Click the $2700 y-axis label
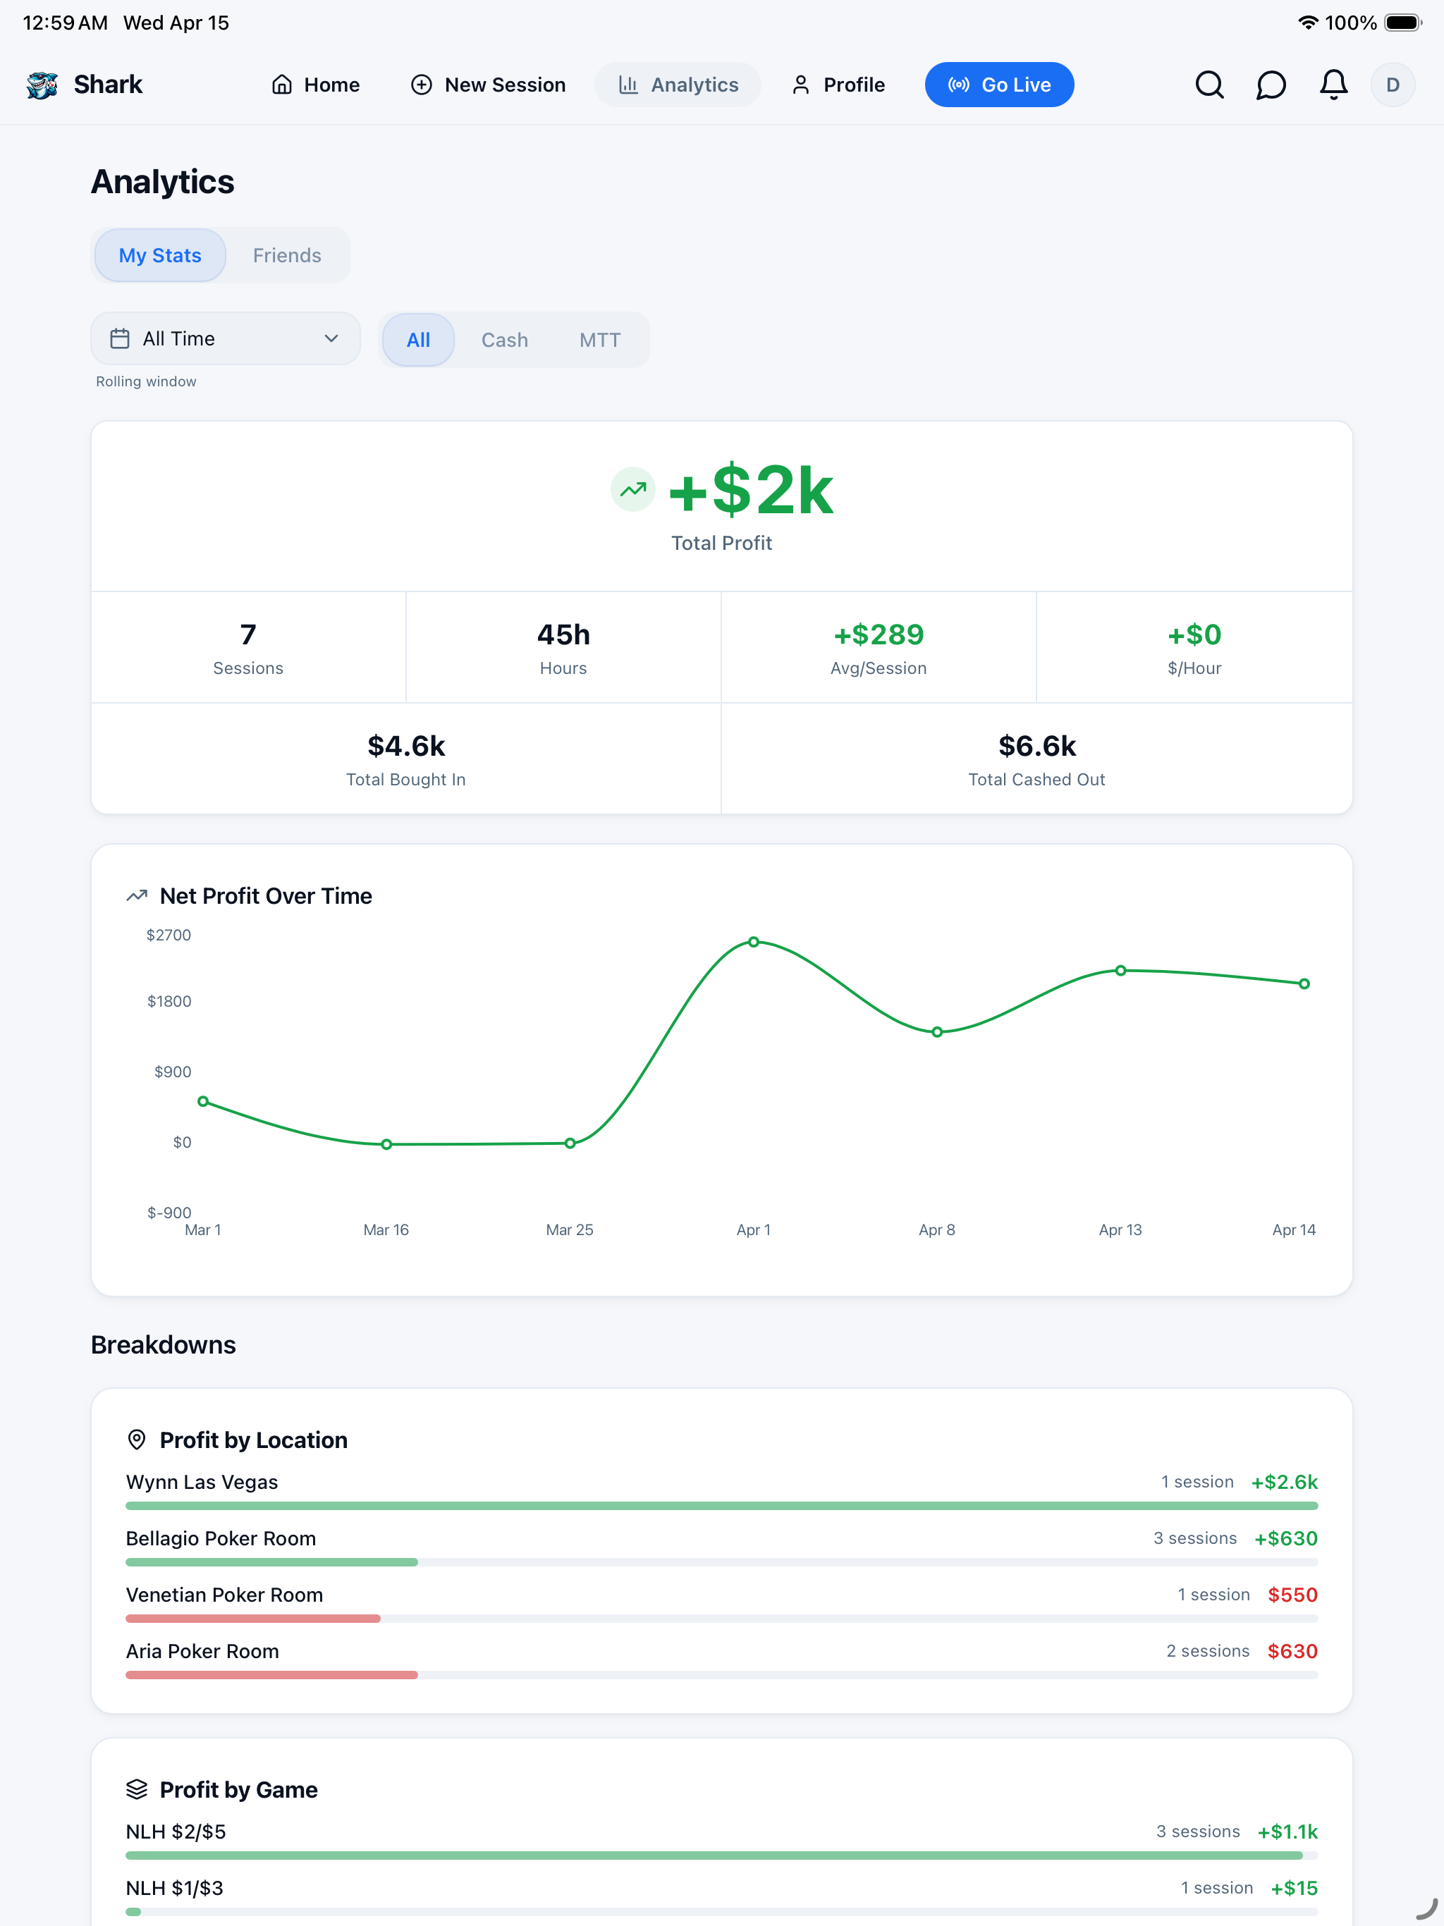Viewport: 1444px width, 1926px height. tap(169, 935)
